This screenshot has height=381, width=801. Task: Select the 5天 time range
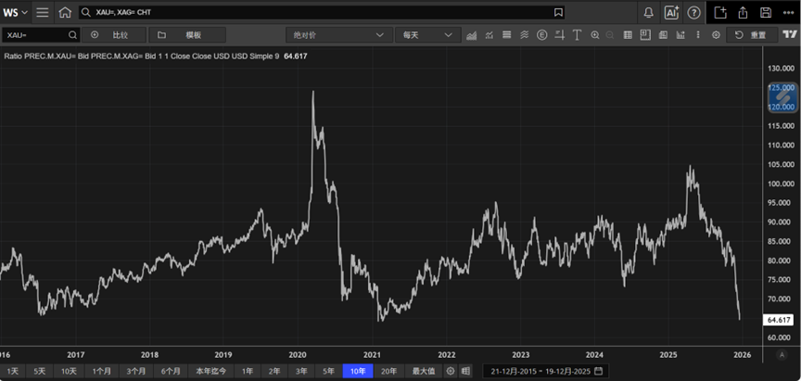(39, 372)
